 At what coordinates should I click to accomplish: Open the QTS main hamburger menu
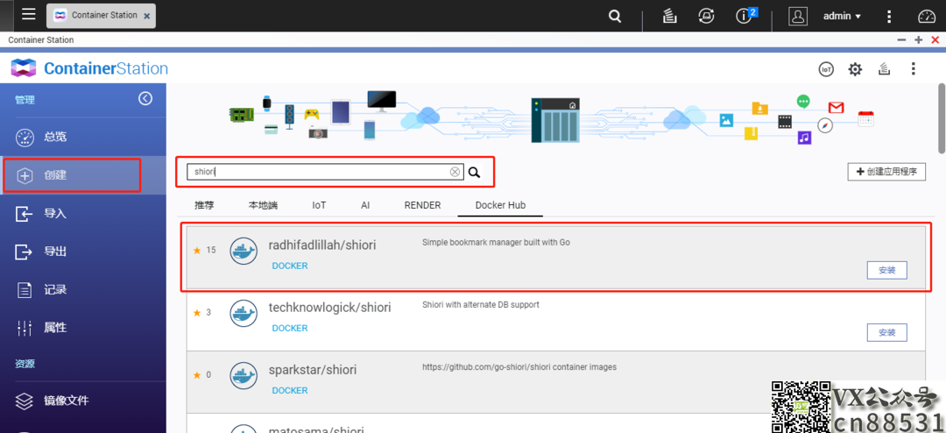(x=29, y=15)
